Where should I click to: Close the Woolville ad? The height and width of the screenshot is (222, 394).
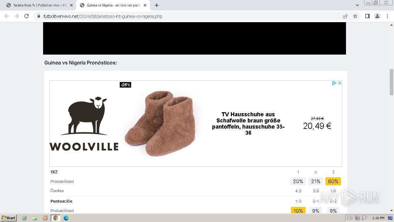click(x=340, y=83)
